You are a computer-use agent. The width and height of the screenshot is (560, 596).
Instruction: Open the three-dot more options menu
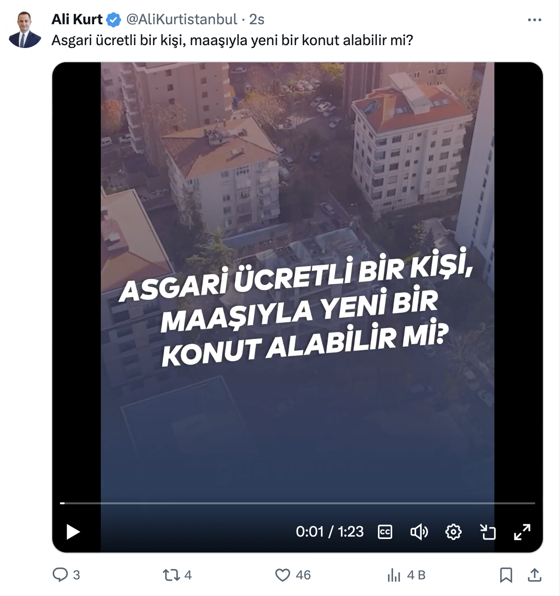pyautogui.click(x=535, y=20)
